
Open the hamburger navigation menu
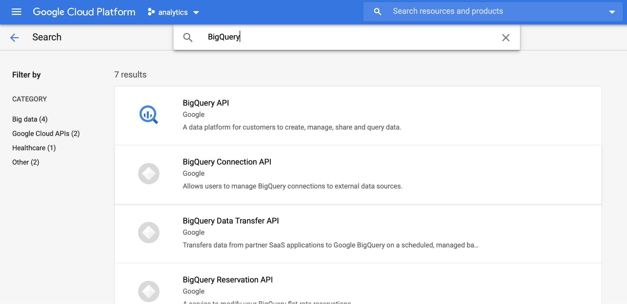(x=16, y=12)
